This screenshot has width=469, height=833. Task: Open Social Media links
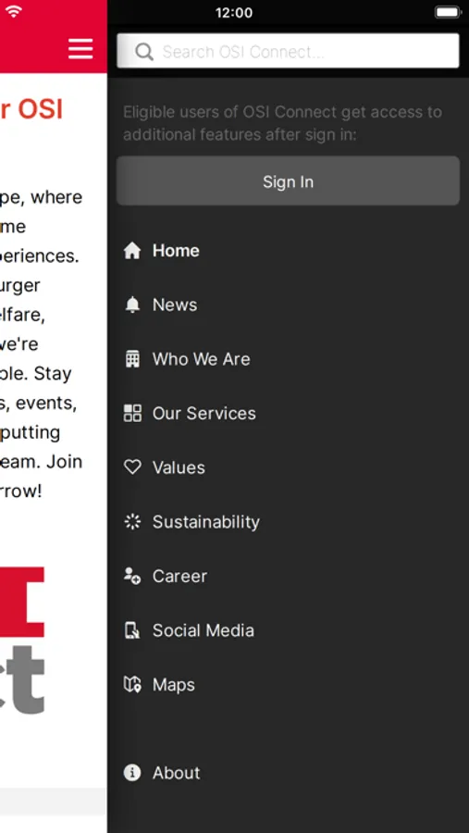[203, 630]
